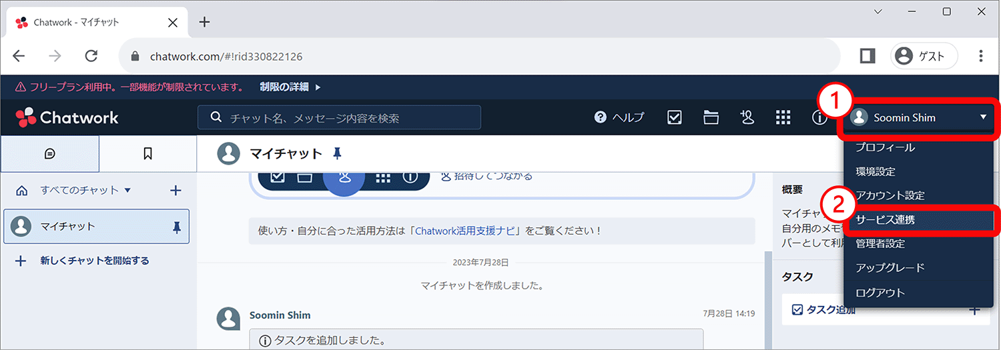Click the Chatwork logo in header
The image size is (1001, 350).
pyautogui.click(x=67, y=117)
